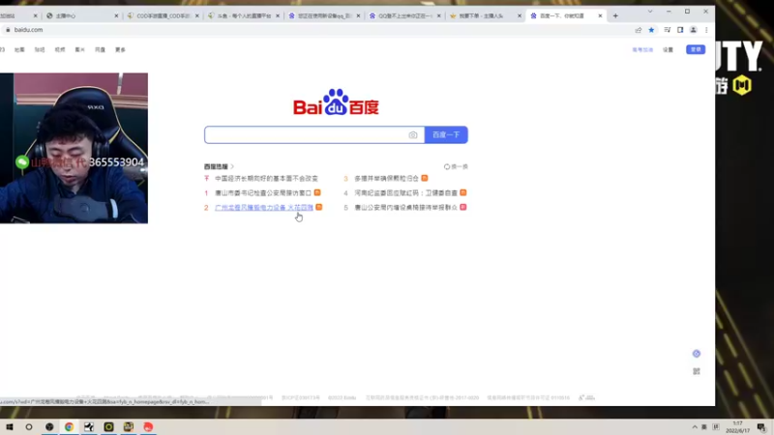Click the taskbar clock showing 2022/6/17
The width and height of the screenshot is (774, 435).
[737, 427]
